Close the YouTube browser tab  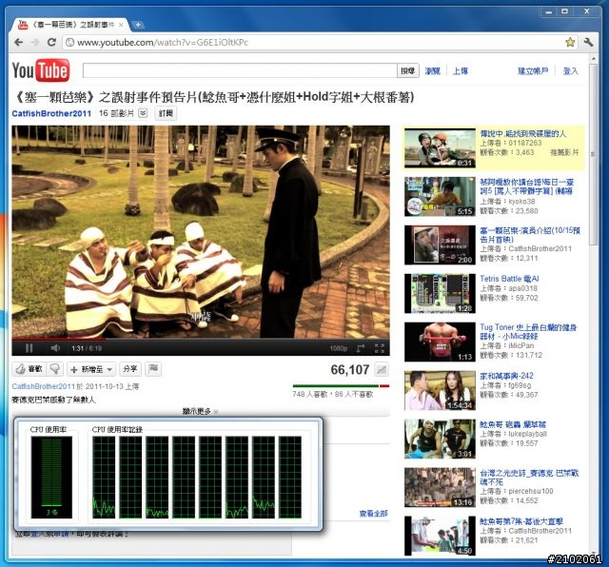pyautogui.click(x=121, y=25)
